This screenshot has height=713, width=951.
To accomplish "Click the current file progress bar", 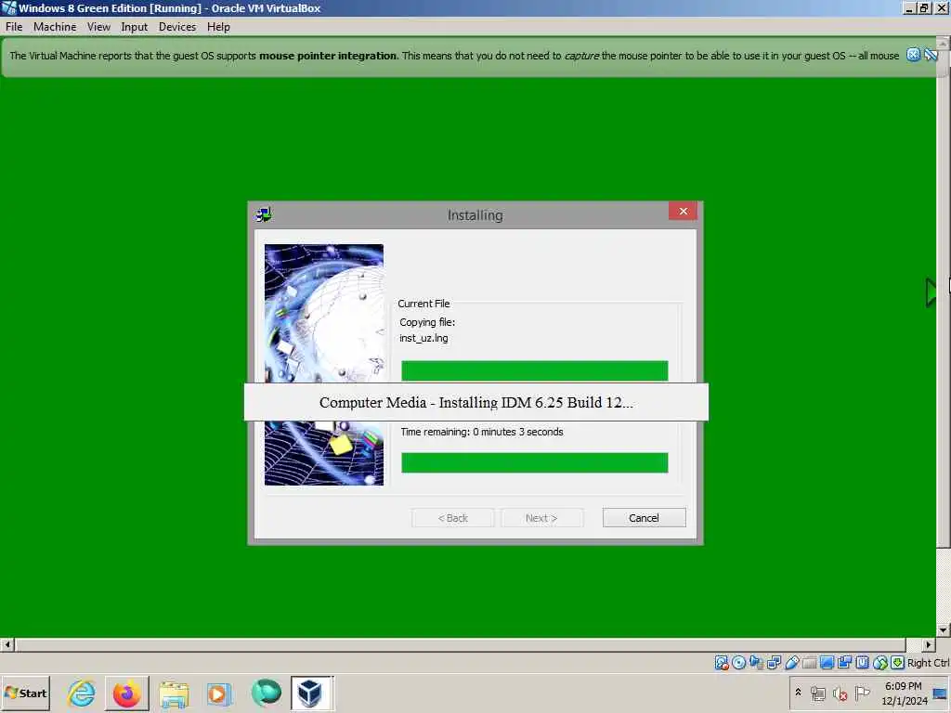I will [x=534, y=370].
